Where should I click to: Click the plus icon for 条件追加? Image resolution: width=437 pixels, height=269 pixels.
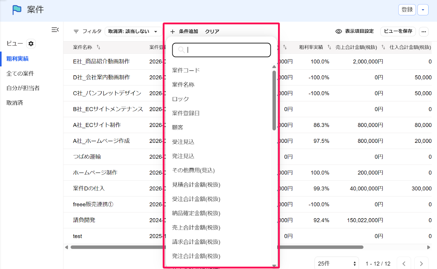click(173, 32)
